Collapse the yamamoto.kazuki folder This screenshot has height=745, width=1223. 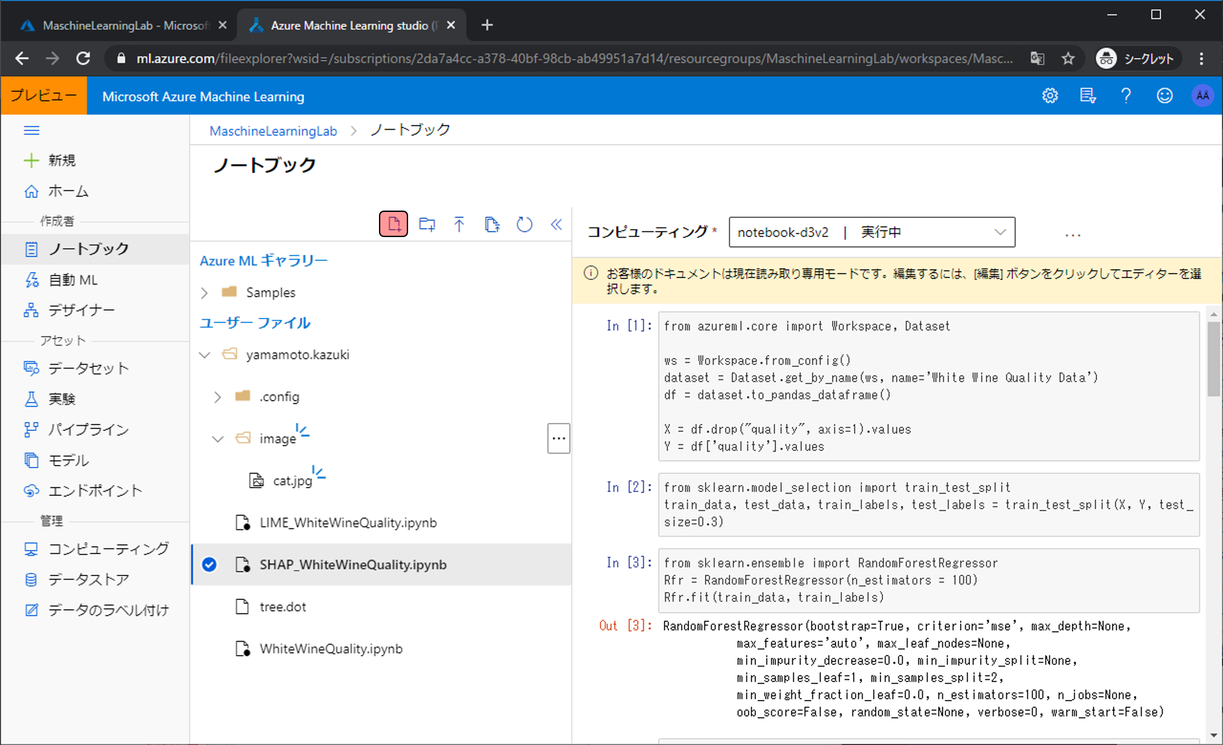205,355
